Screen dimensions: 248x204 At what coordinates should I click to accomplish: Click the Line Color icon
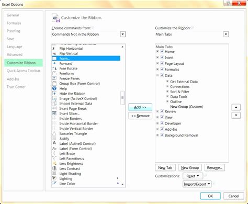coord(54,184)
